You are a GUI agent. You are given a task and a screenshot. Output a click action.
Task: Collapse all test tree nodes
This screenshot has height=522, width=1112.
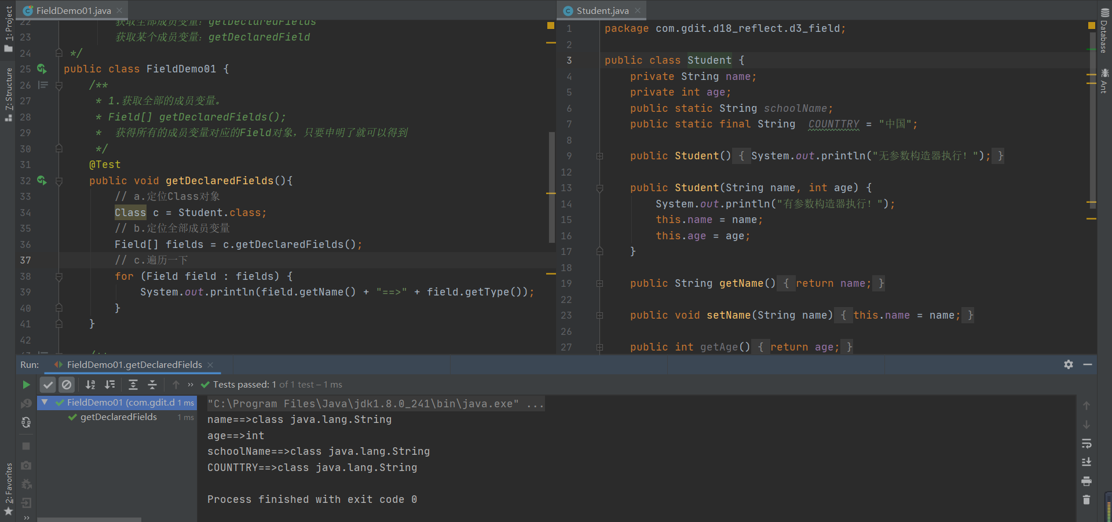click(152, 385)
